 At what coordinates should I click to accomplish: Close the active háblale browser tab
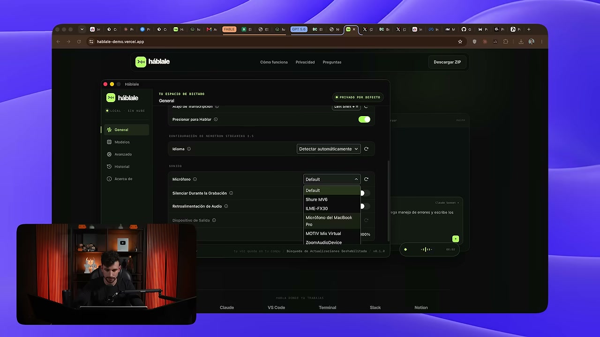pos(354,29)
